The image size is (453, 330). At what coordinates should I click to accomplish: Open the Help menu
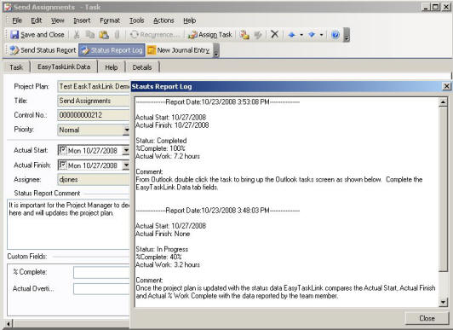pyautogui.click(x=190, y=20)
